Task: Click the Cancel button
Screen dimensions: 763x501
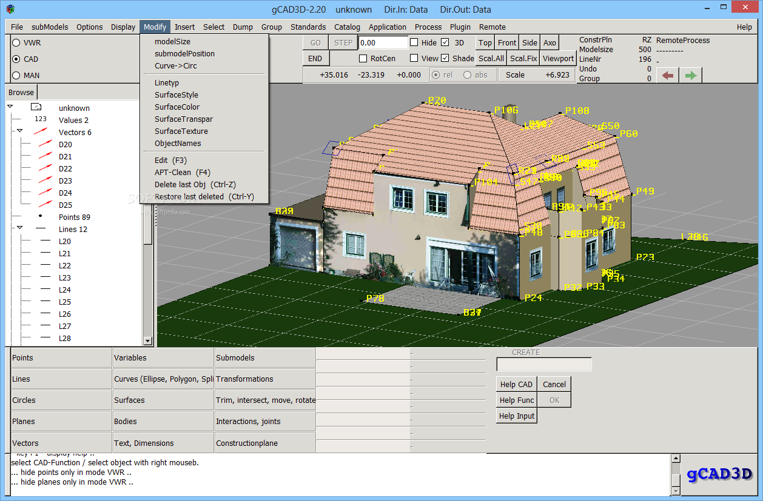Action: click(554, 385)
